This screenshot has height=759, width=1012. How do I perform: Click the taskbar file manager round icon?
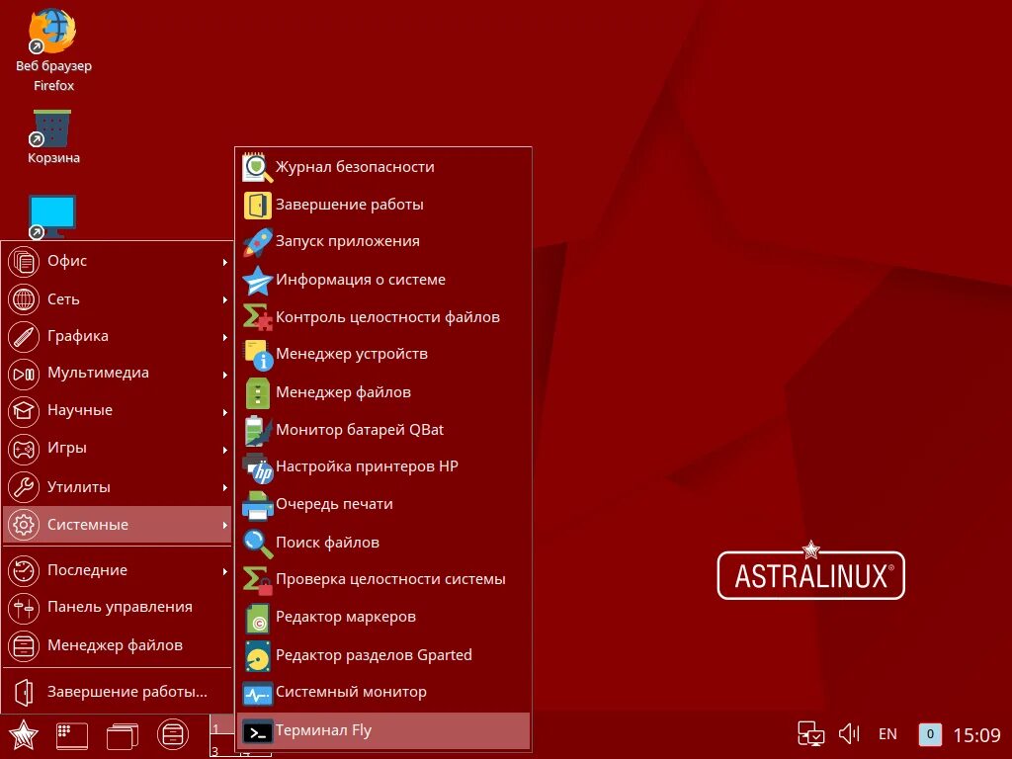pos(172,734)
